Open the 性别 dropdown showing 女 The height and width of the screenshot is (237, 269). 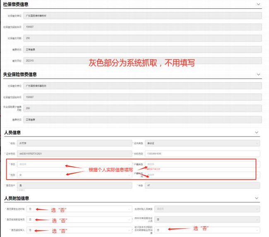74,175
